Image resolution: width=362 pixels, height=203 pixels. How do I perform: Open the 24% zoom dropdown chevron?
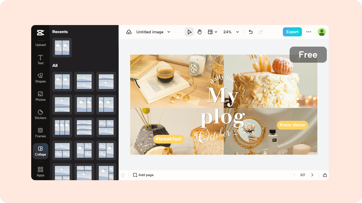238,32
